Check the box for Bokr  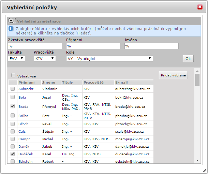click(13, 97)
